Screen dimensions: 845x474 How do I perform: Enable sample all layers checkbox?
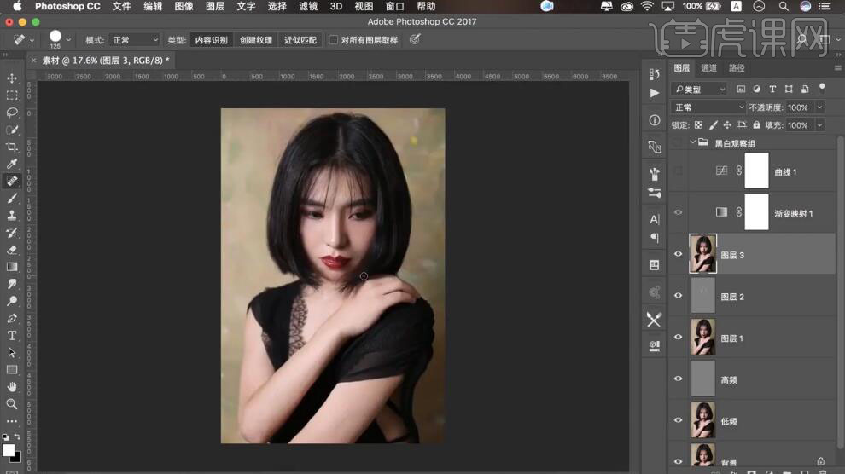tap(334, 40)
